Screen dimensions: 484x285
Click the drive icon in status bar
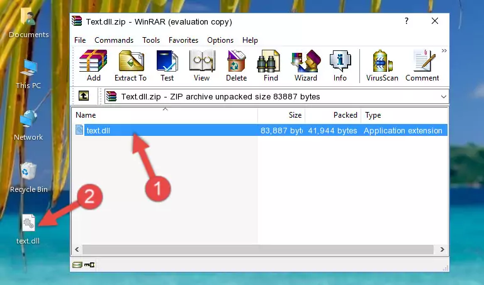pos(77,265)
